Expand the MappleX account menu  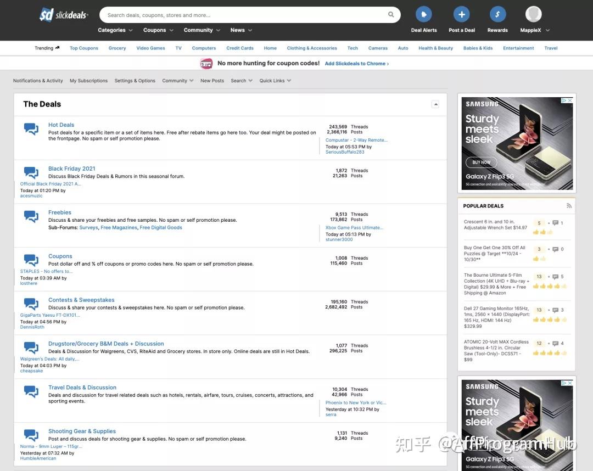(x=547, y=30)
